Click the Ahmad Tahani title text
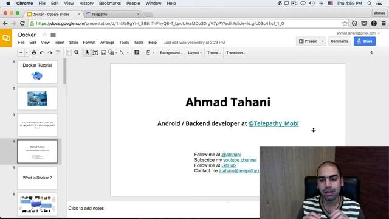Image resolution: width=389 pixels, height=219 pixels. coord(228,102)
